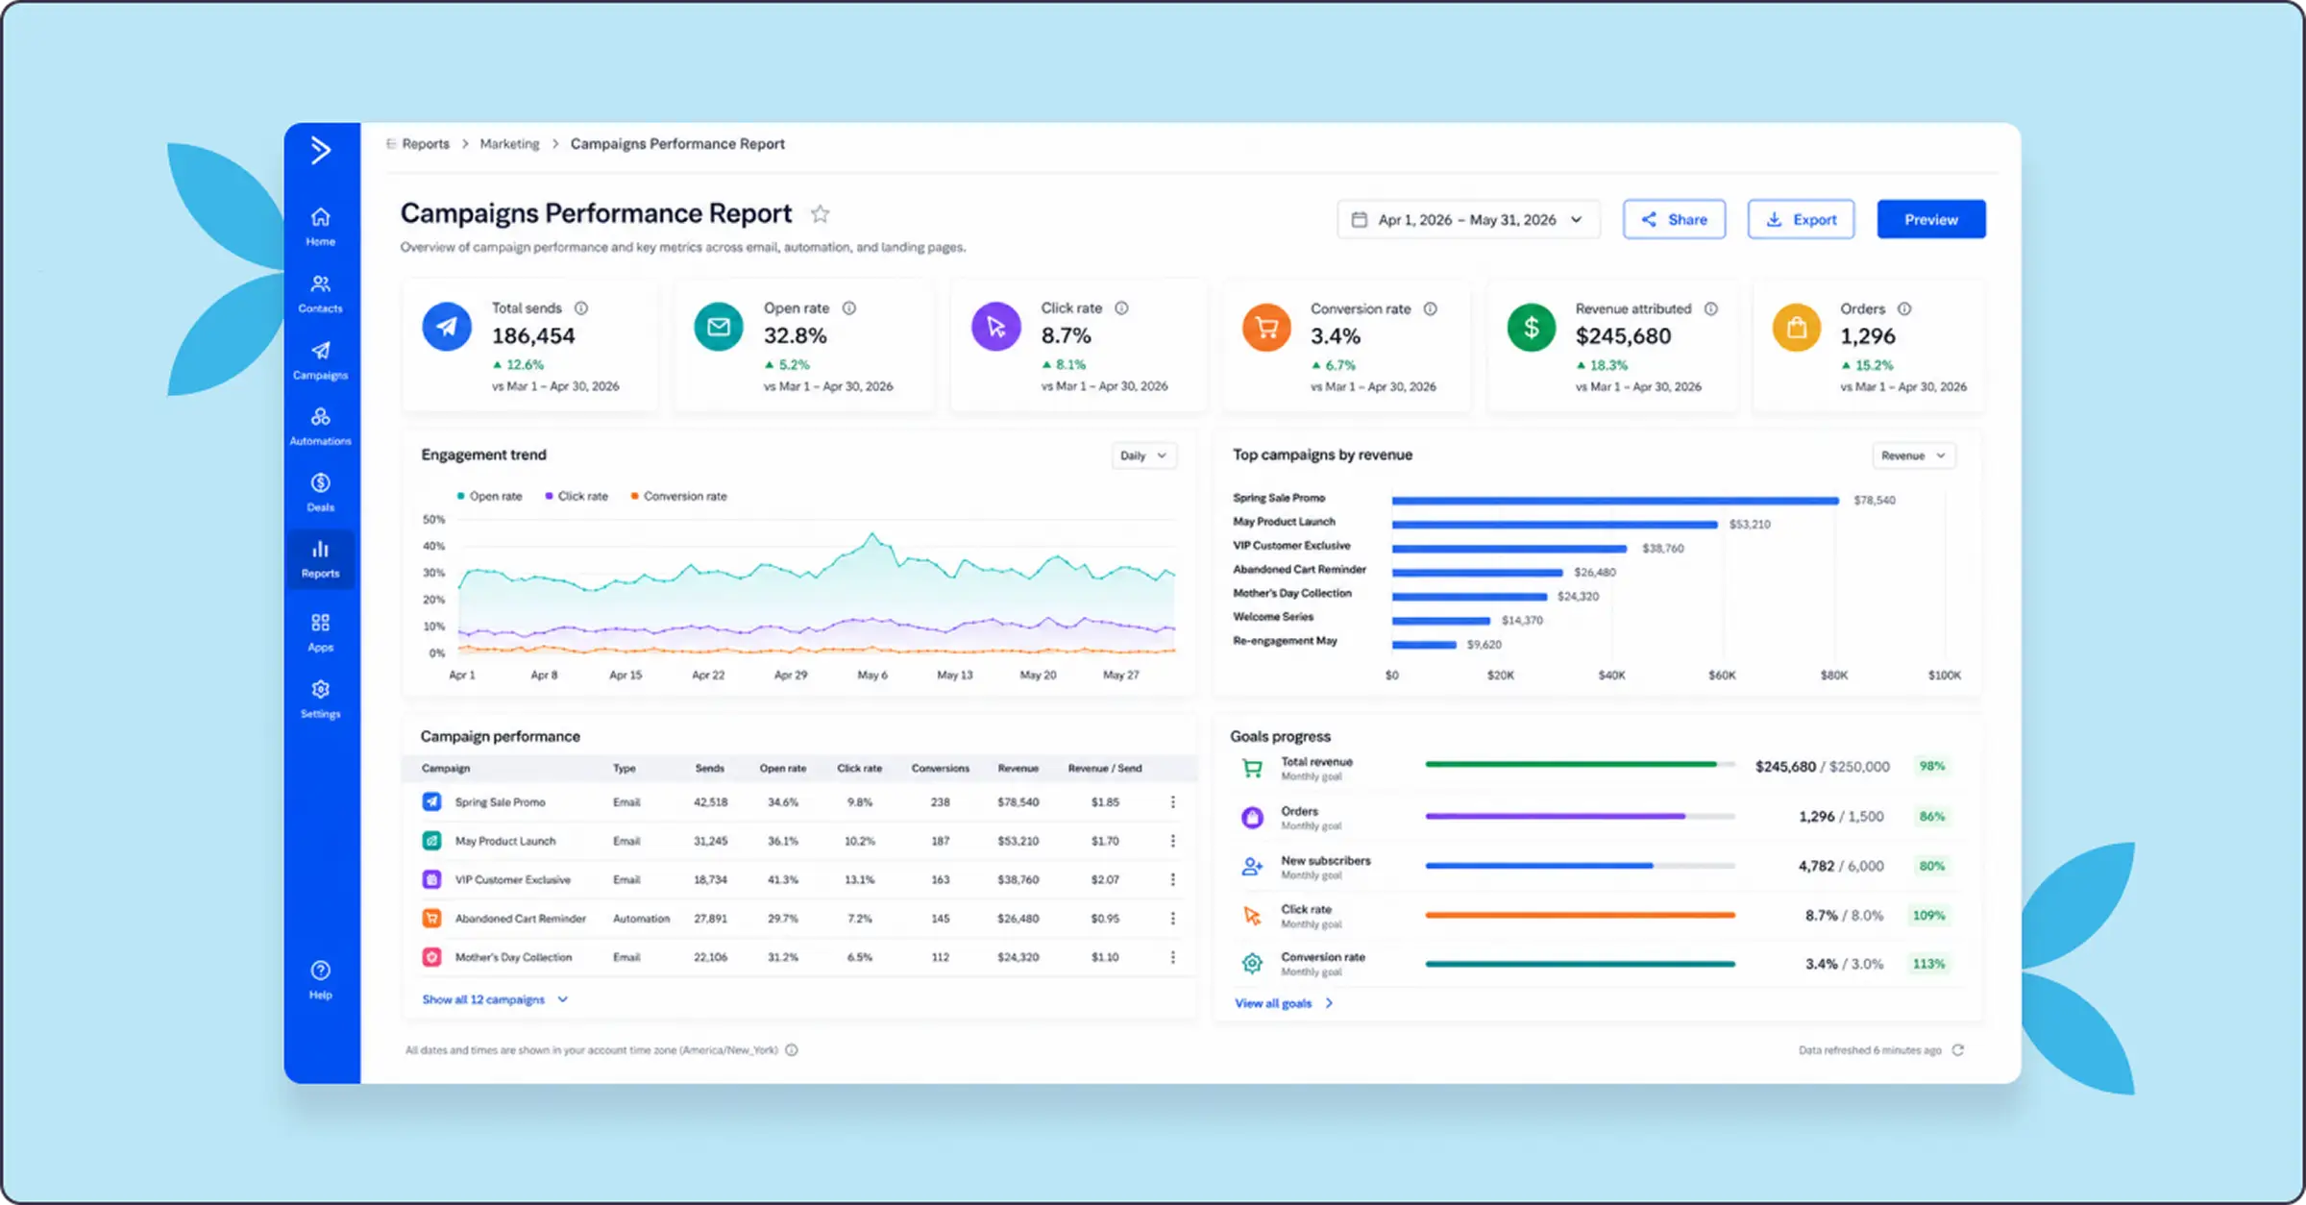The width and height of the screenshot is (2306, 1205).
Task: Open the three-dot menu for Spring Sale Promo
Action: pyautogui.click(x=1173, y=802)
